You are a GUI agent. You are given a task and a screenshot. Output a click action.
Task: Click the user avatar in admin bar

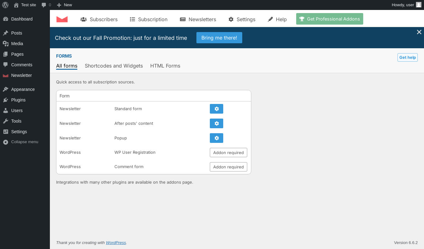tap(419, 5)
